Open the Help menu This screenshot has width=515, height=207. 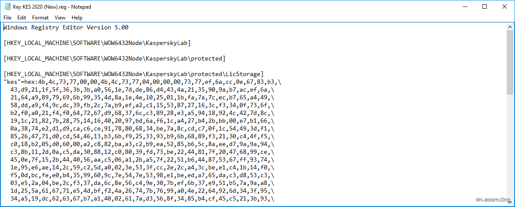tap(77, 18)
